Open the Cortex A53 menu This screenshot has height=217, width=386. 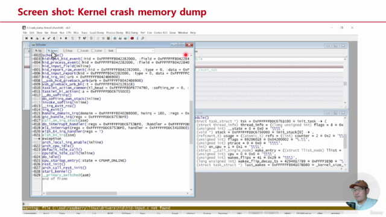[160, 33]
